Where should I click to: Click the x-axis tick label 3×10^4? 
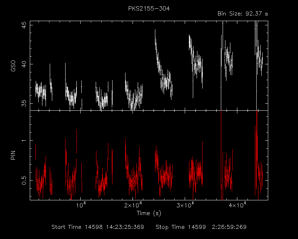185,205
